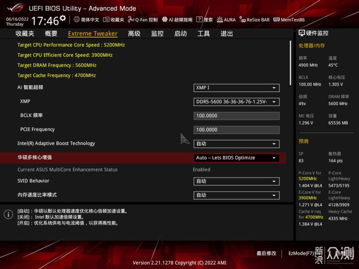Open the 高级 advanced tab
Screen dimensions: 359x269
[x=134, y=34]
